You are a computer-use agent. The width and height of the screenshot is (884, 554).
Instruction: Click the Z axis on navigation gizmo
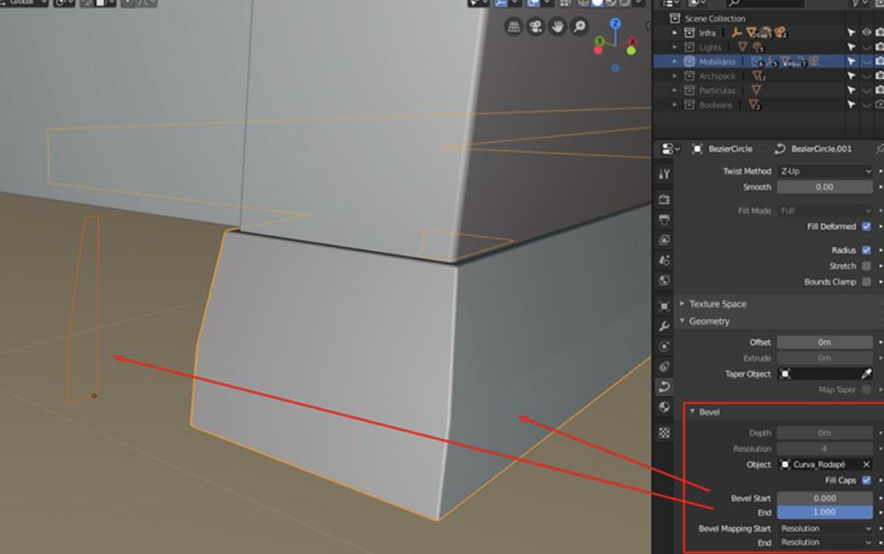616,24
